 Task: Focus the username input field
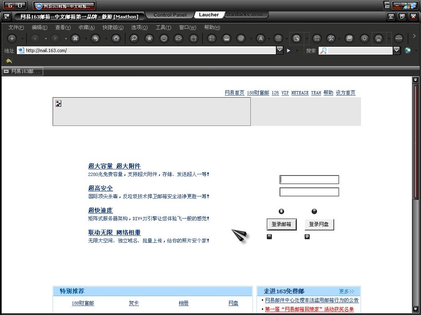tap(309, 180)
